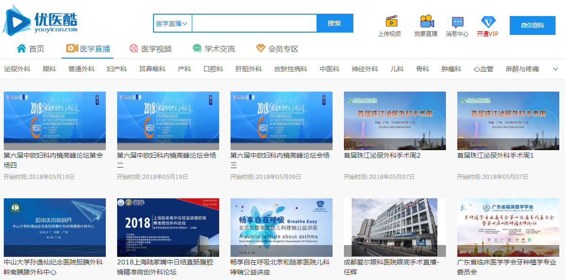The image size is (565, 280).
Task: Switch to the 医学视频 tab
Action: coord(150,49)
